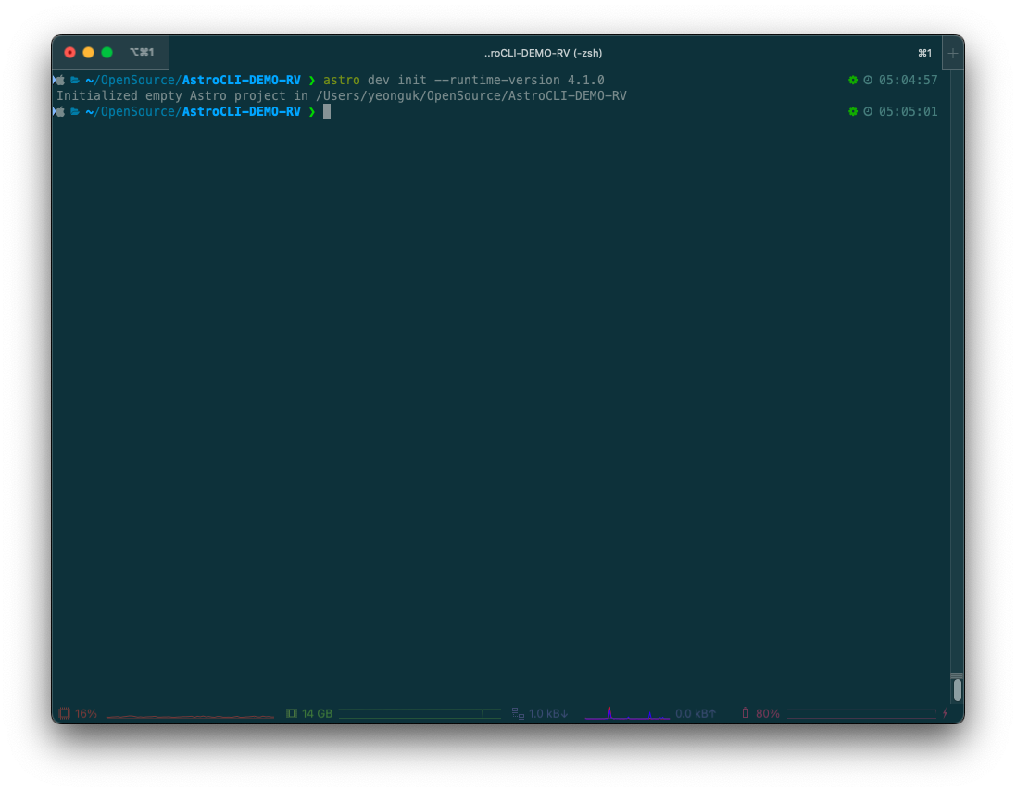
Task: Click the CPU usage history graph
Action: (x=190, y=716)
